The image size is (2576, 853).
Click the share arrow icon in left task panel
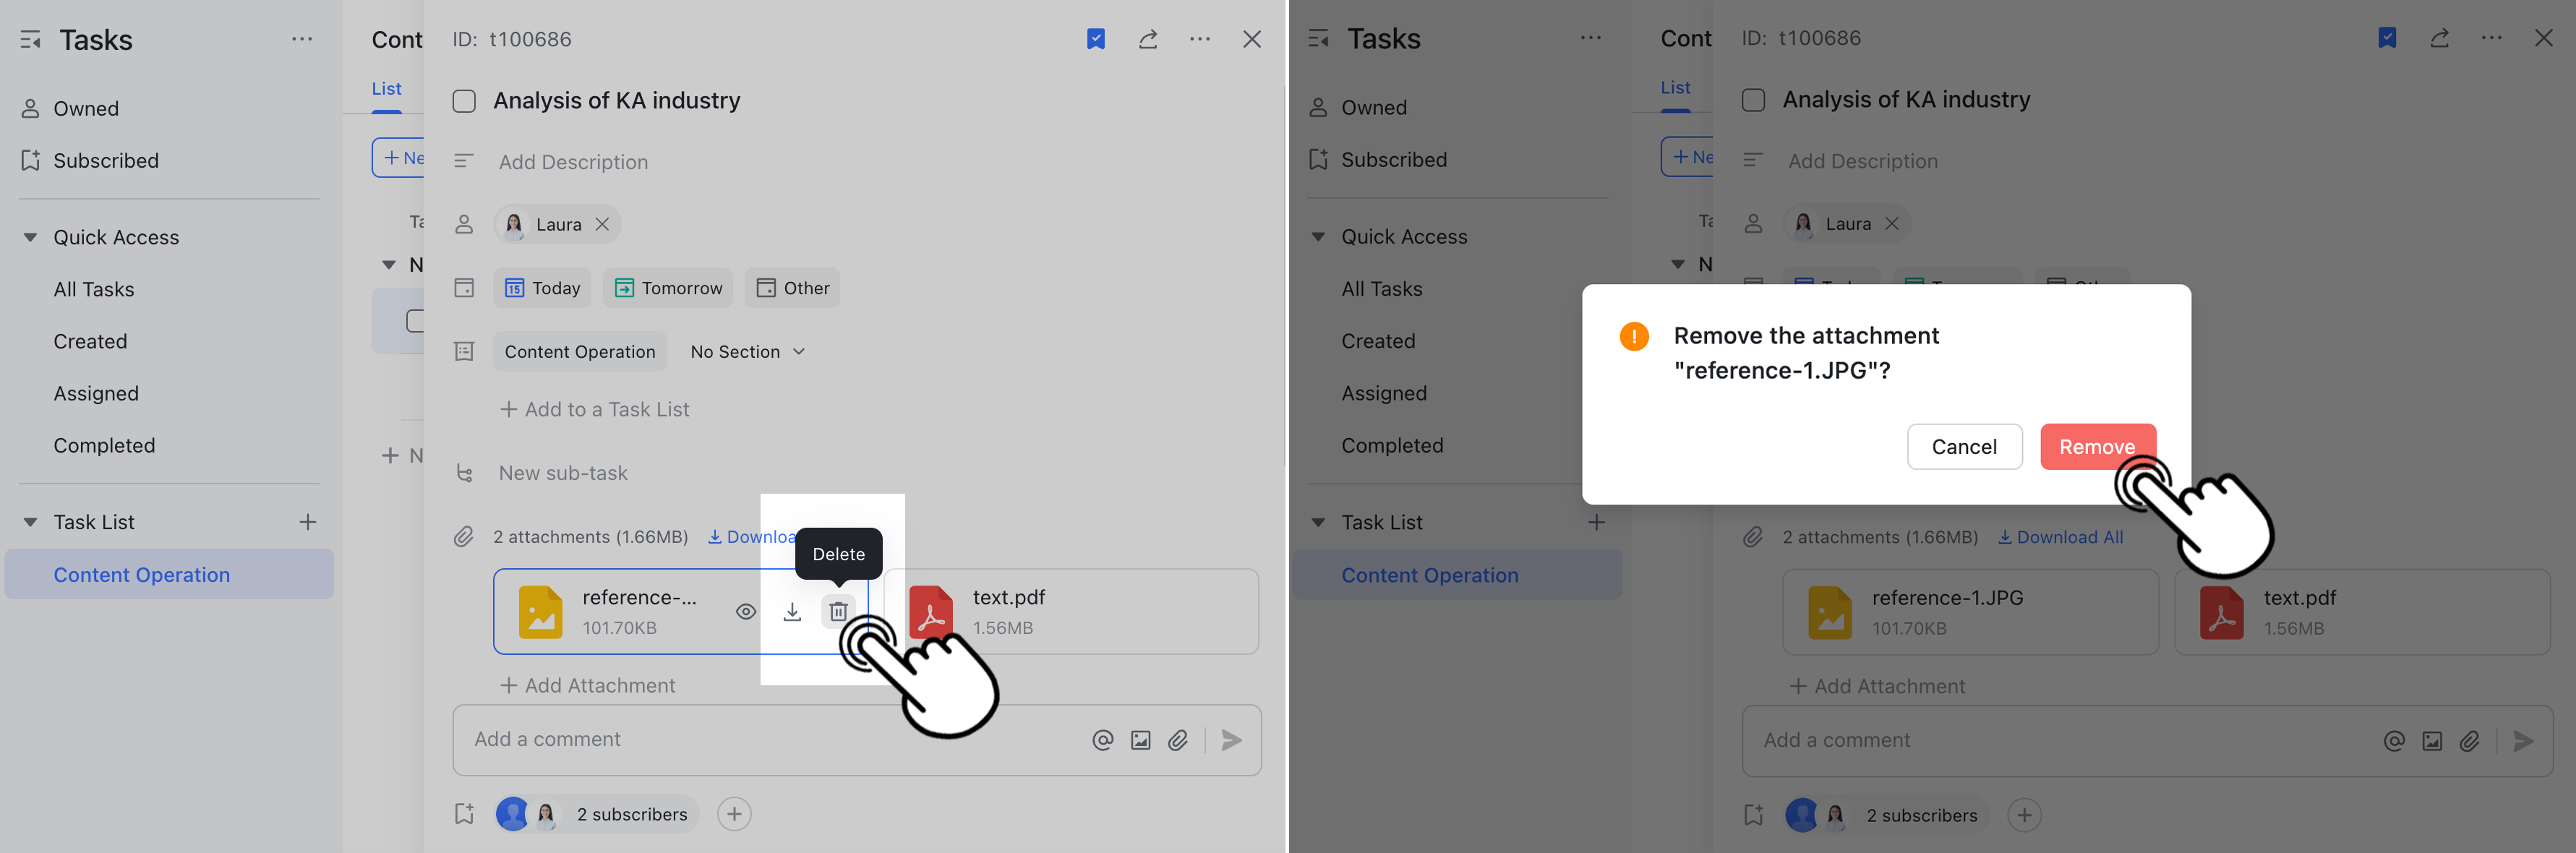pyautogui.click(x=1148, y=39)
